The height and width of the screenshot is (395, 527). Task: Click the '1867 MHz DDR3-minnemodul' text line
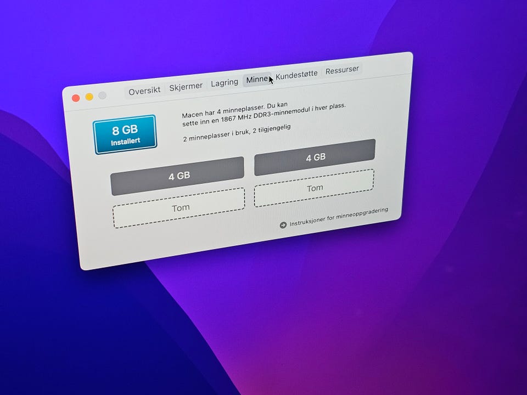coord(265,115)
